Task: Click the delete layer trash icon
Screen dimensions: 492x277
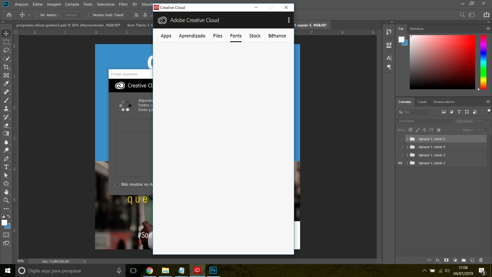Action: click(481, 260)
